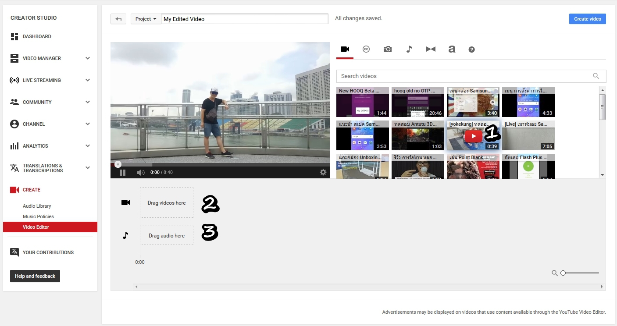This screenshot has width=617, height=326.
Task: Click Help and feedback button
Action: coord(35,276)
